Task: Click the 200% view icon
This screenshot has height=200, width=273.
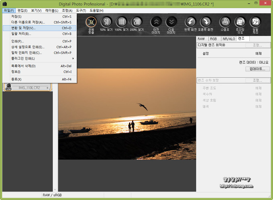Action: (137, 22)
